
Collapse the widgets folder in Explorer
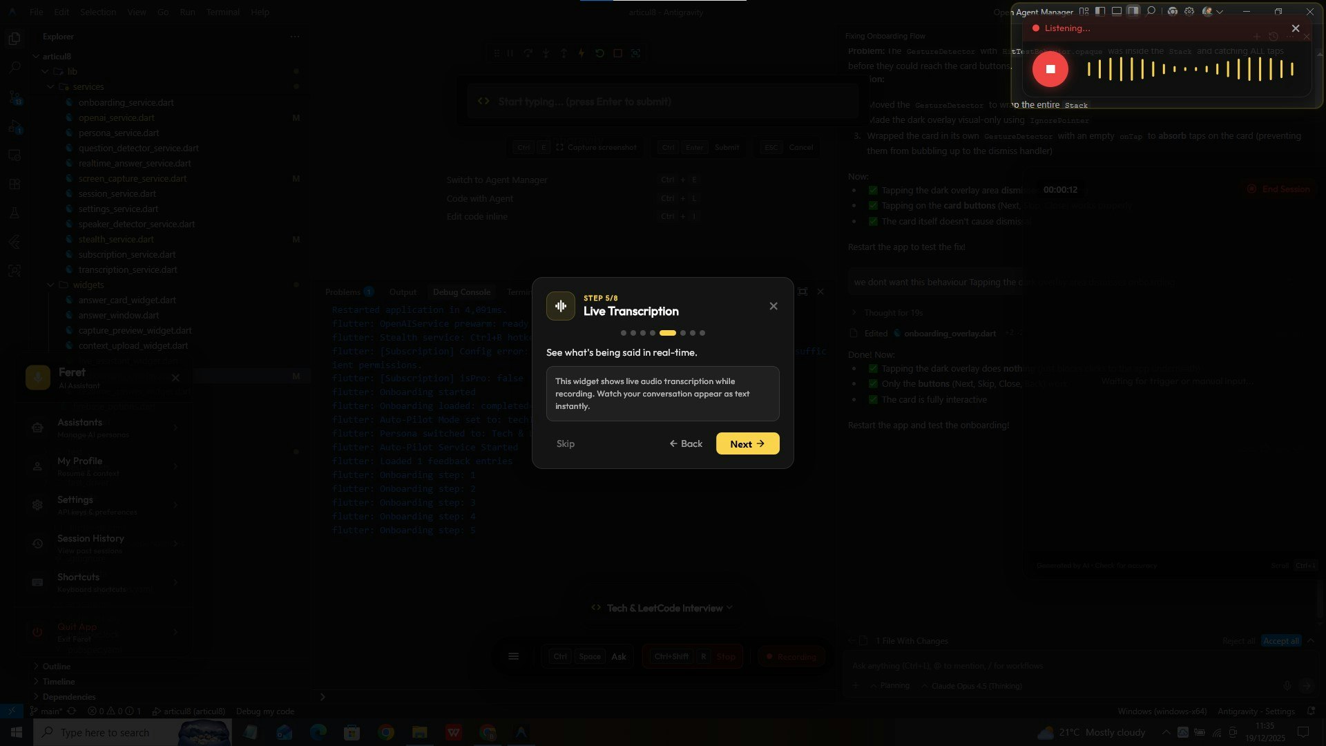pos(50,285)
